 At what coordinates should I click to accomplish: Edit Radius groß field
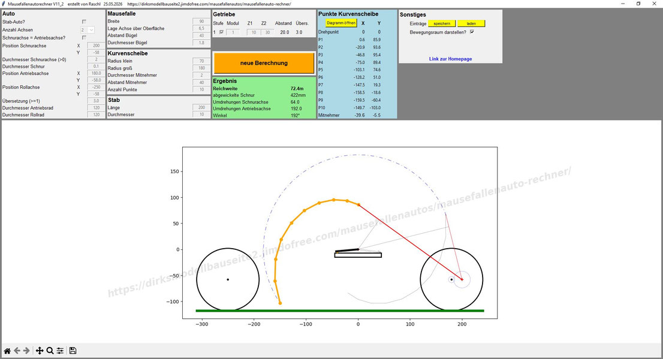pos(201,68)
